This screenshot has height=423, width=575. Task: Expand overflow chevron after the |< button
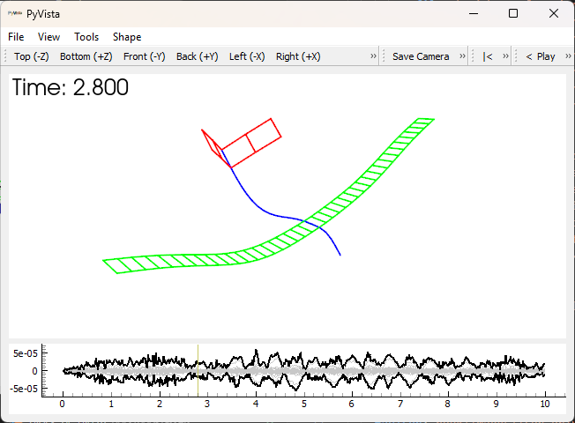click(505, 56)
